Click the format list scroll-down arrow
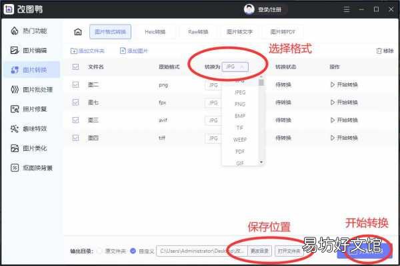The height and width of the screenshot is (266, 400). 261,162
